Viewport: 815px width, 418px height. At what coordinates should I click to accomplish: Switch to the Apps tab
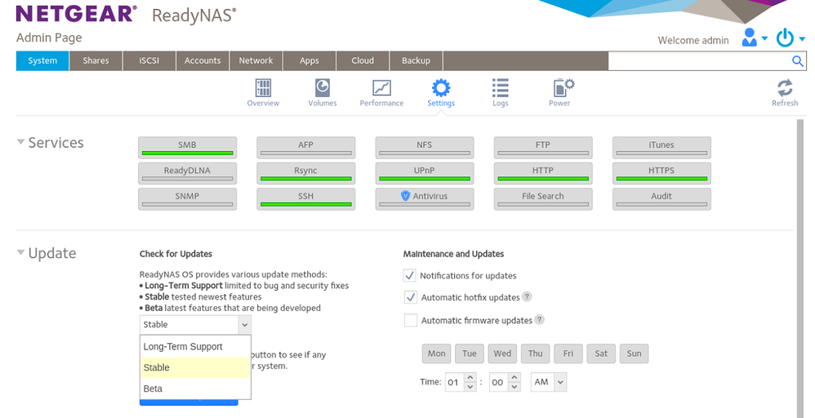pyautogui.click(x=310, y=61)
